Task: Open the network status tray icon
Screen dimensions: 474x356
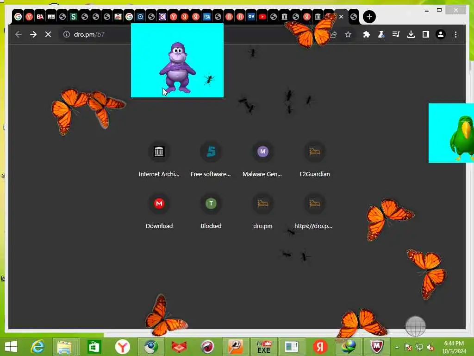Action: click(x=419, y=347)
